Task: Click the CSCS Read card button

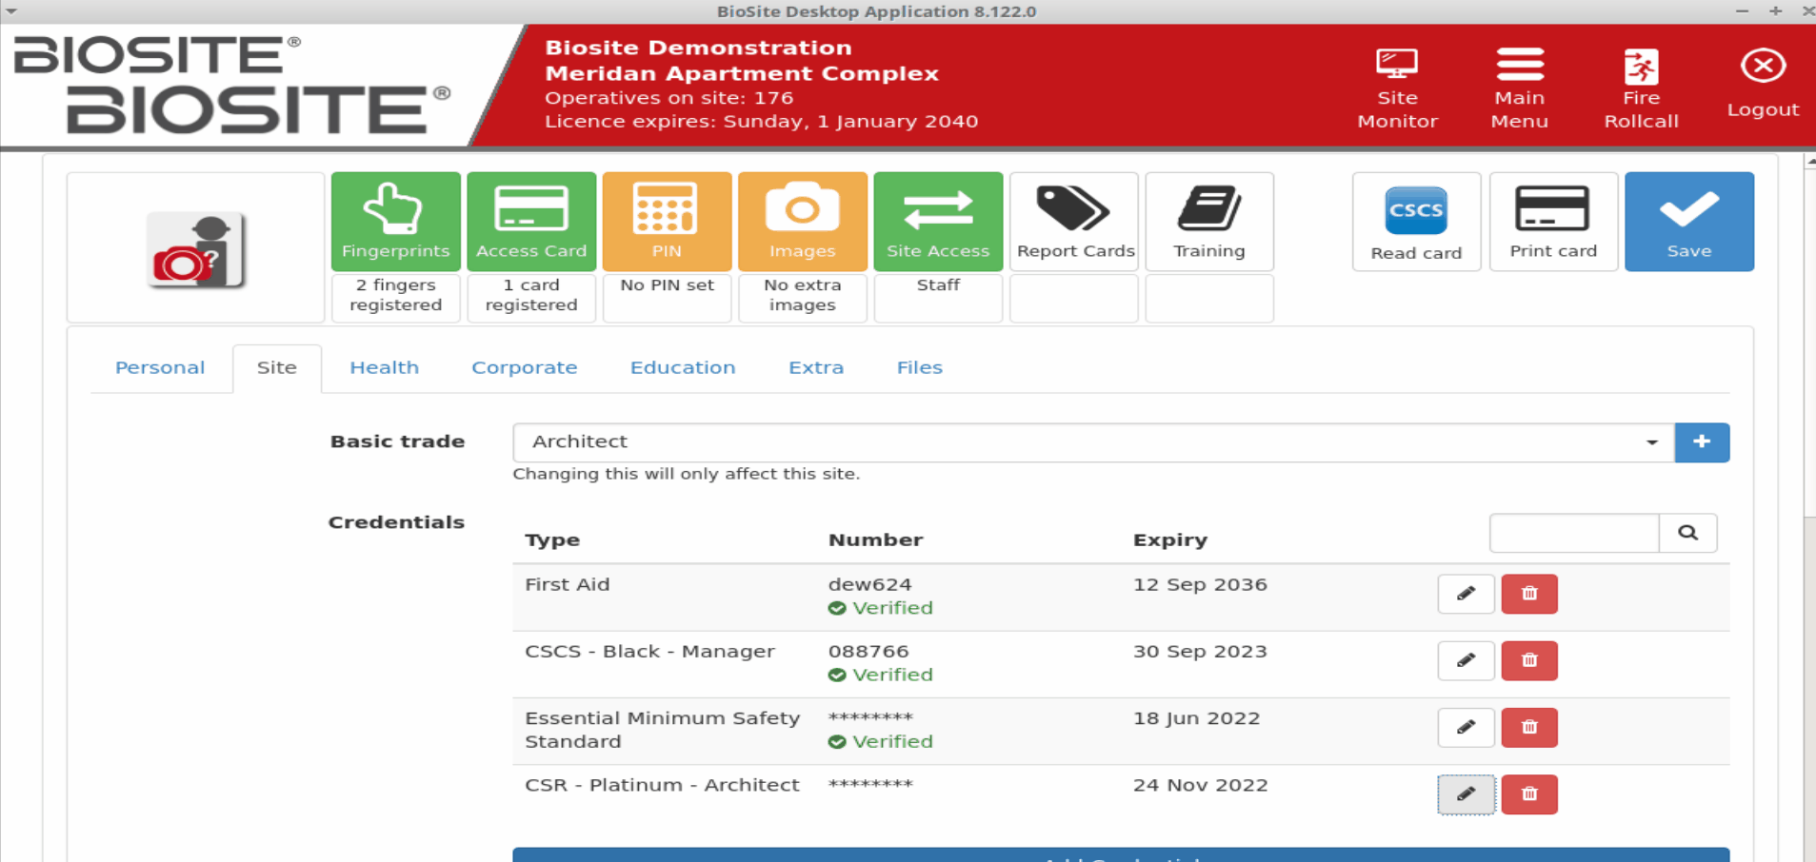Action: point(1416,222)
